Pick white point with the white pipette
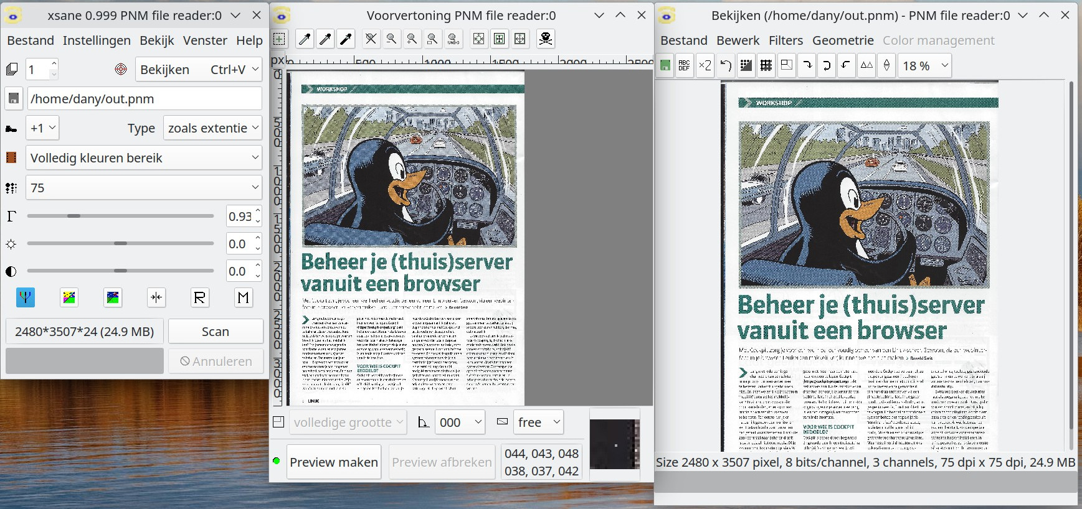Viewport: 1082px width, 509px height. [x=305, y=39]
